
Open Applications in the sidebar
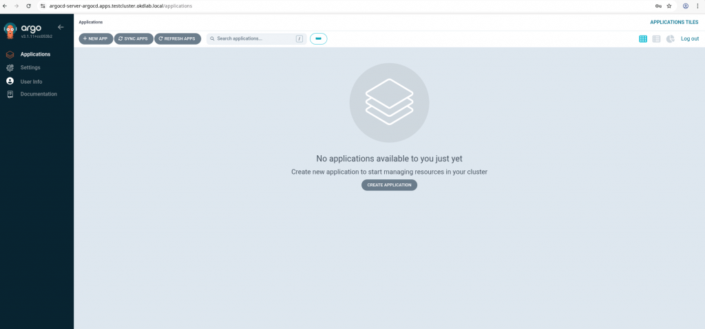pyautogui.click(x=34, y=54)
